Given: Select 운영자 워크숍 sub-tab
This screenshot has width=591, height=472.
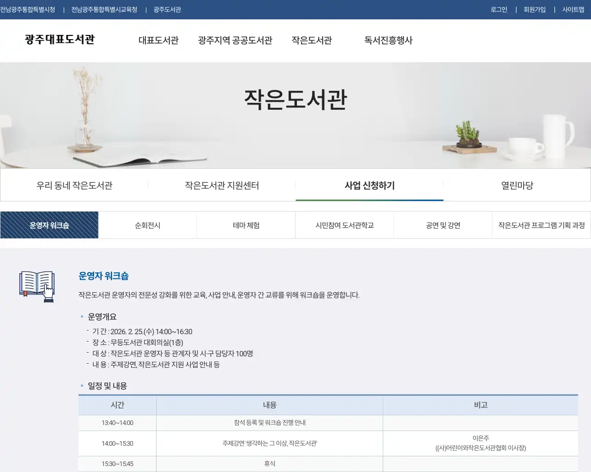Looking at the screenshot, I should coord(49,225).
